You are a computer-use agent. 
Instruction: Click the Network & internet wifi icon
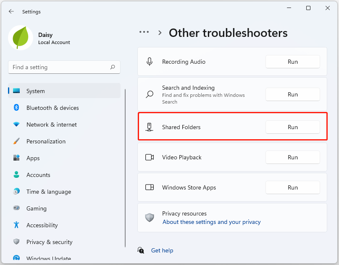click(16, 125)
